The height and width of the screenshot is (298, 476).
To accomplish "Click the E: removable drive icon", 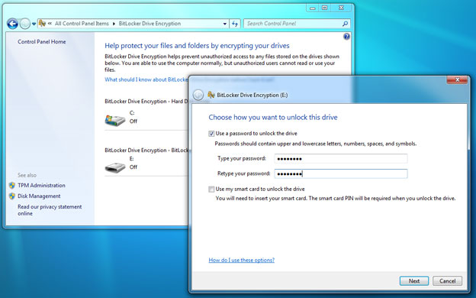I will point(115,167).
